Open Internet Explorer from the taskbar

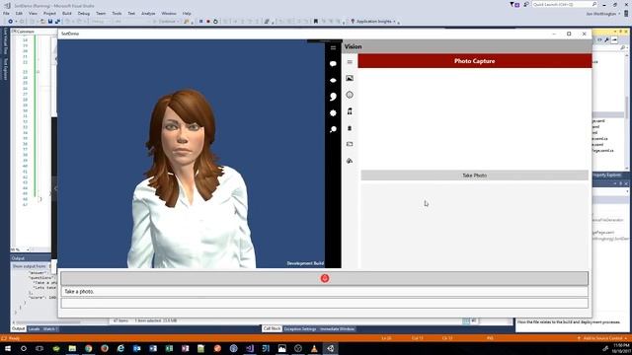click(120, 348)
